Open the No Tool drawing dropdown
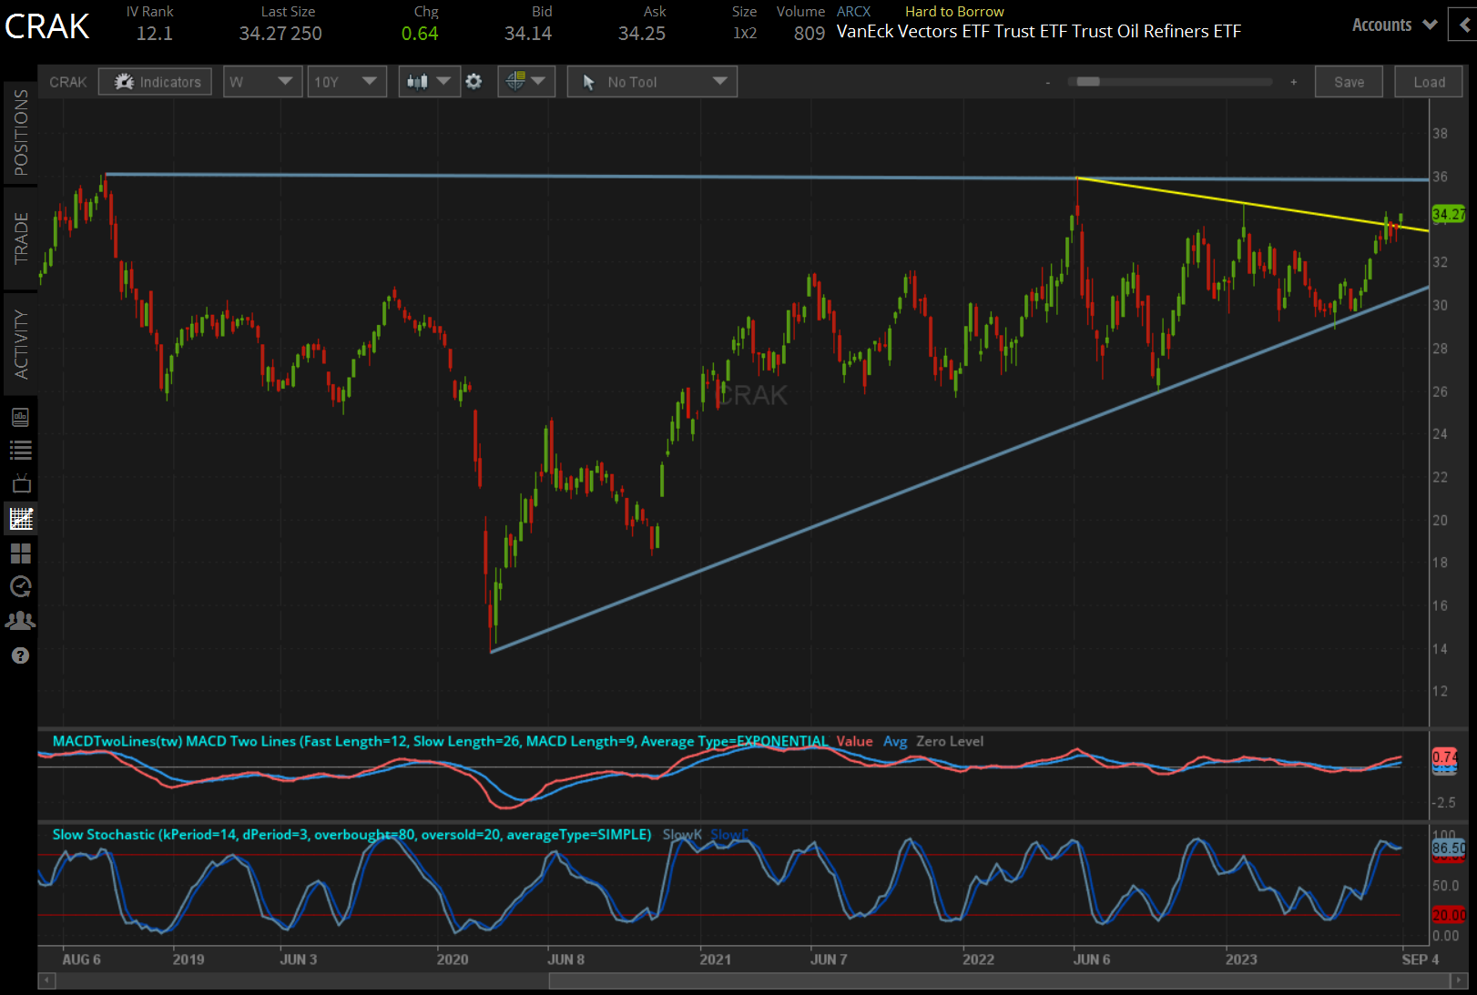Screen dimensions: 1477x995 point(651,81)
